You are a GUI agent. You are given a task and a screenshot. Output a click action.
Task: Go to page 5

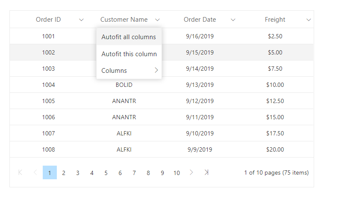(x=106, y=173)
